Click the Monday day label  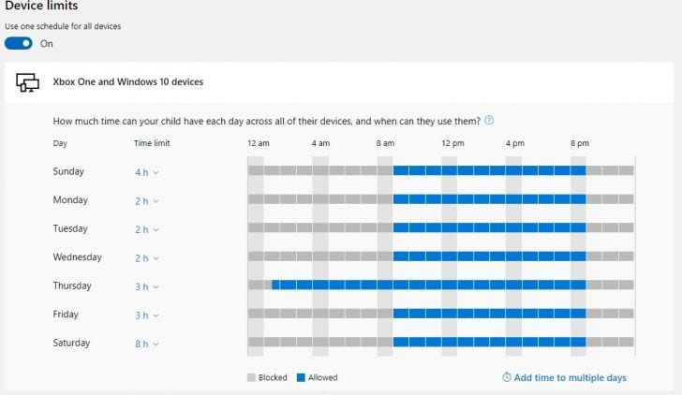[x=70, y=200]
